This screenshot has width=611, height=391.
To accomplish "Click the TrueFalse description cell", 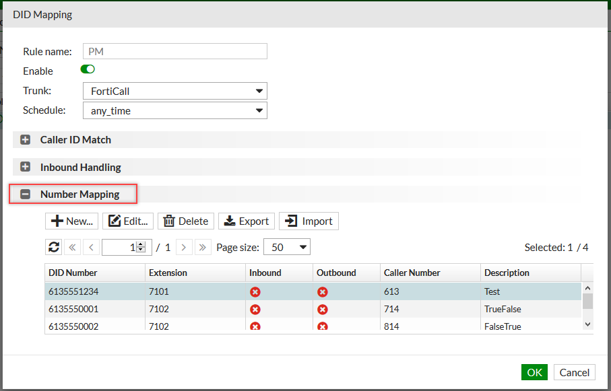I will coord(531,309).
